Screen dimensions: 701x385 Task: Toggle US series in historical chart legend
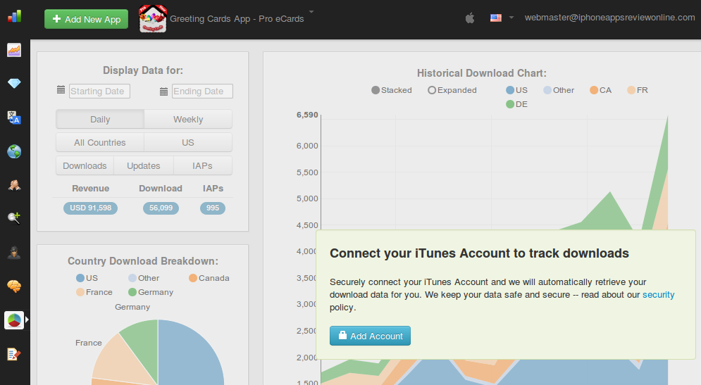click(517, 90)
